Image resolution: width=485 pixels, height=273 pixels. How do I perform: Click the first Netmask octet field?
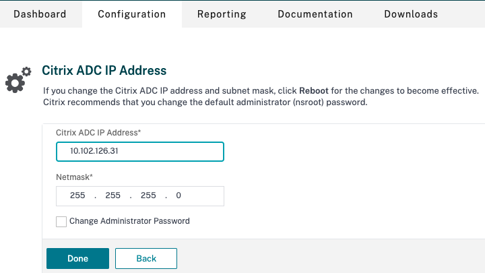pyautogui.click(x=77, y=196)
